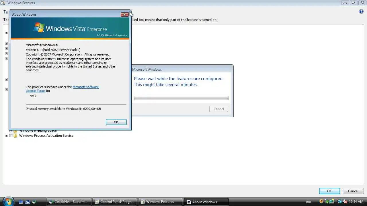
Task: Click OK in Windows Features window
Action: pyautogui.click(x=329, y=191)
